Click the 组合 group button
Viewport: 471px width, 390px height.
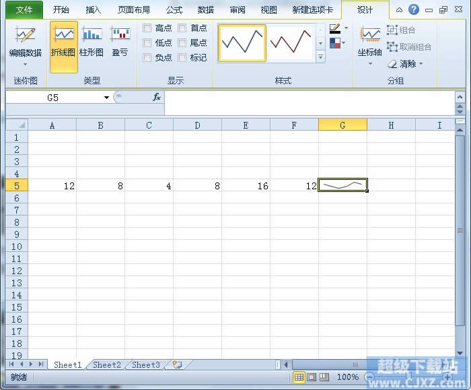(401, 30)
